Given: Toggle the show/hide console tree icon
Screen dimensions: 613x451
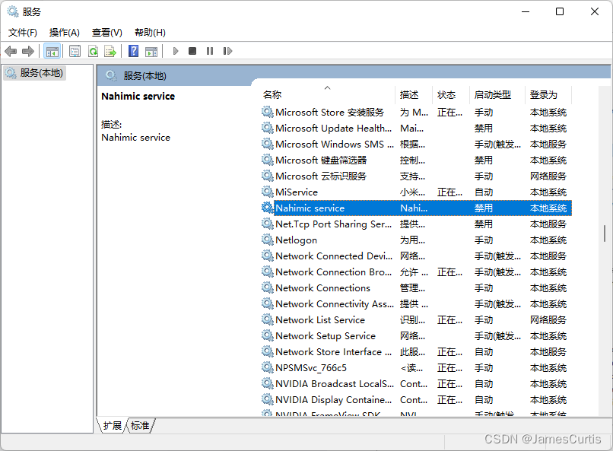Looking at the screenshot, I should [52, 51].
